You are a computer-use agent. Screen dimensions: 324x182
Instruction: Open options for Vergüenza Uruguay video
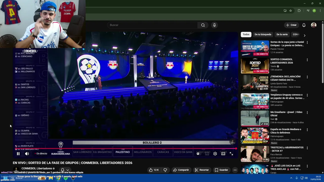pyautogui.click(x=307, y=95)
